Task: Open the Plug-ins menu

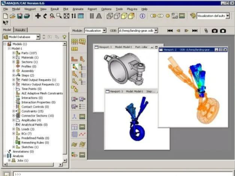Action: [132, 9]
